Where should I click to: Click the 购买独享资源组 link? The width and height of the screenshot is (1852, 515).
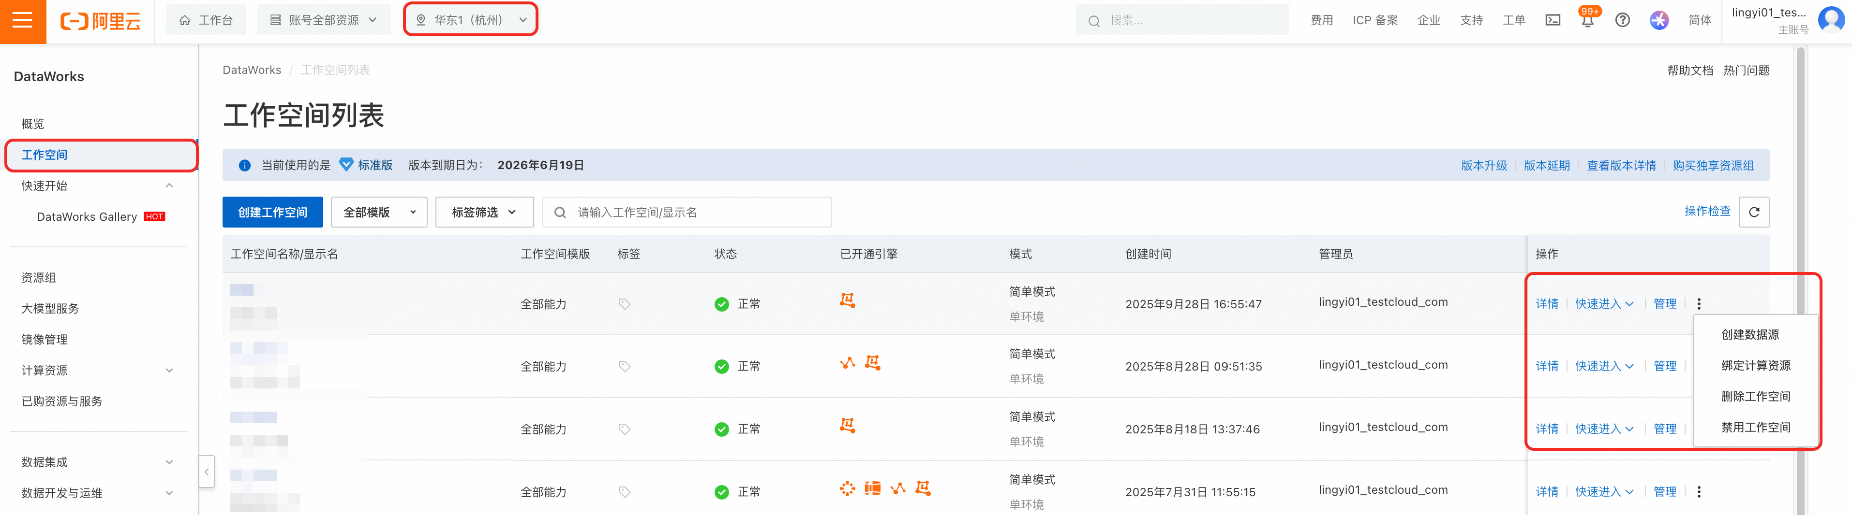1713,166
